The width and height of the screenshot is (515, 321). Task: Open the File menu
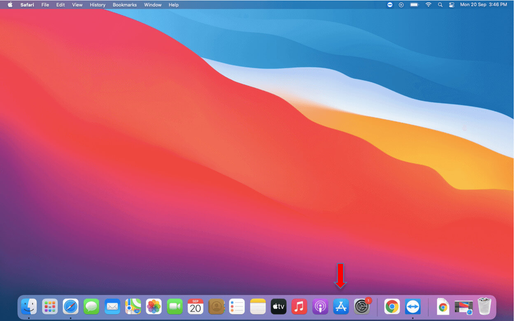[x=45, y=5]
